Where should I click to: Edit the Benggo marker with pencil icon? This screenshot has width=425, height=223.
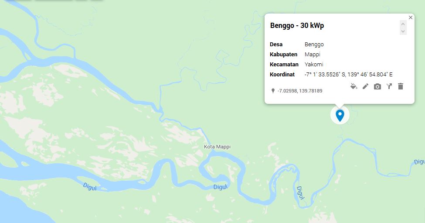[366, 86]
